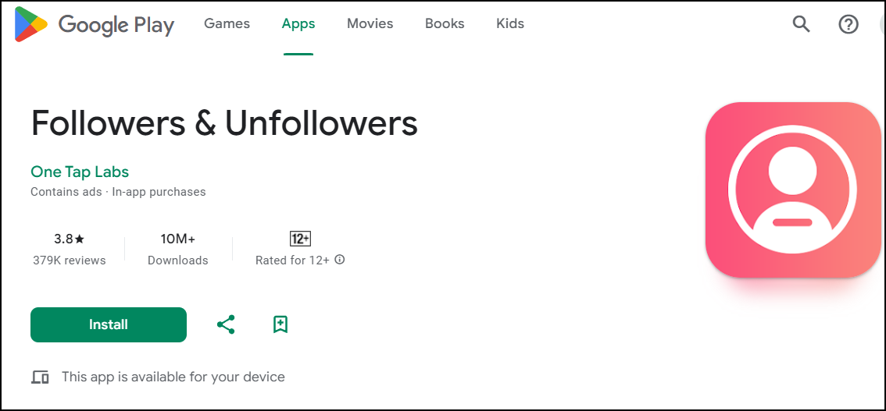Click the Google Play wordmark text

click(116, 25)
